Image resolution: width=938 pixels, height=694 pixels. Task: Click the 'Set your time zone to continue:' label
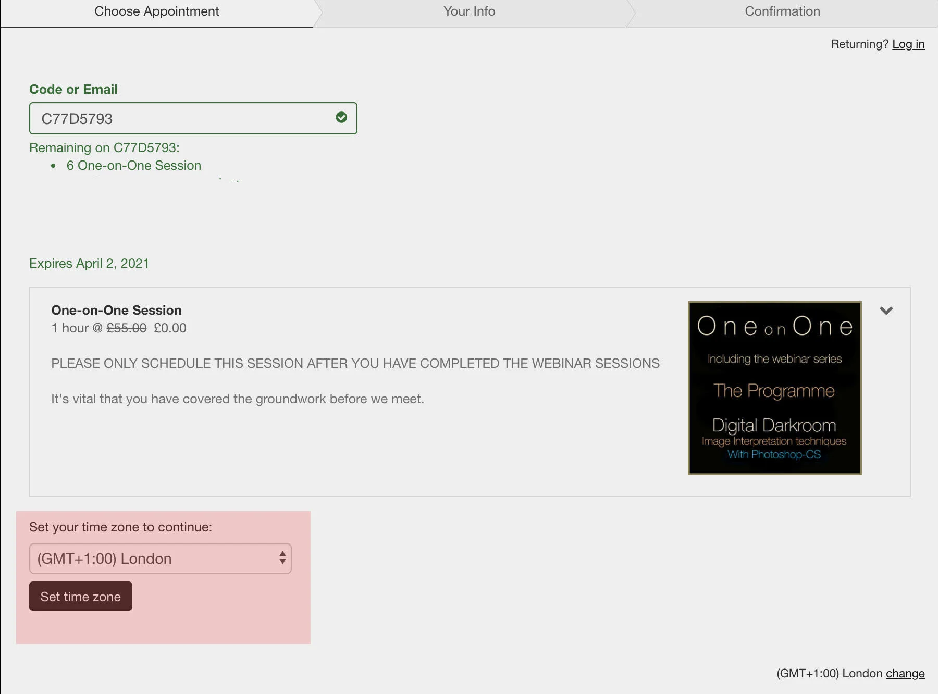120,527
